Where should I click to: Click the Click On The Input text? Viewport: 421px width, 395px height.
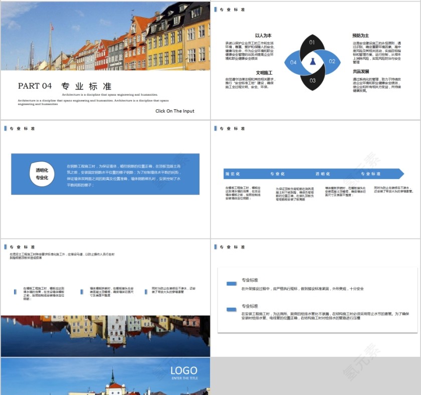[x=174, y=111]
